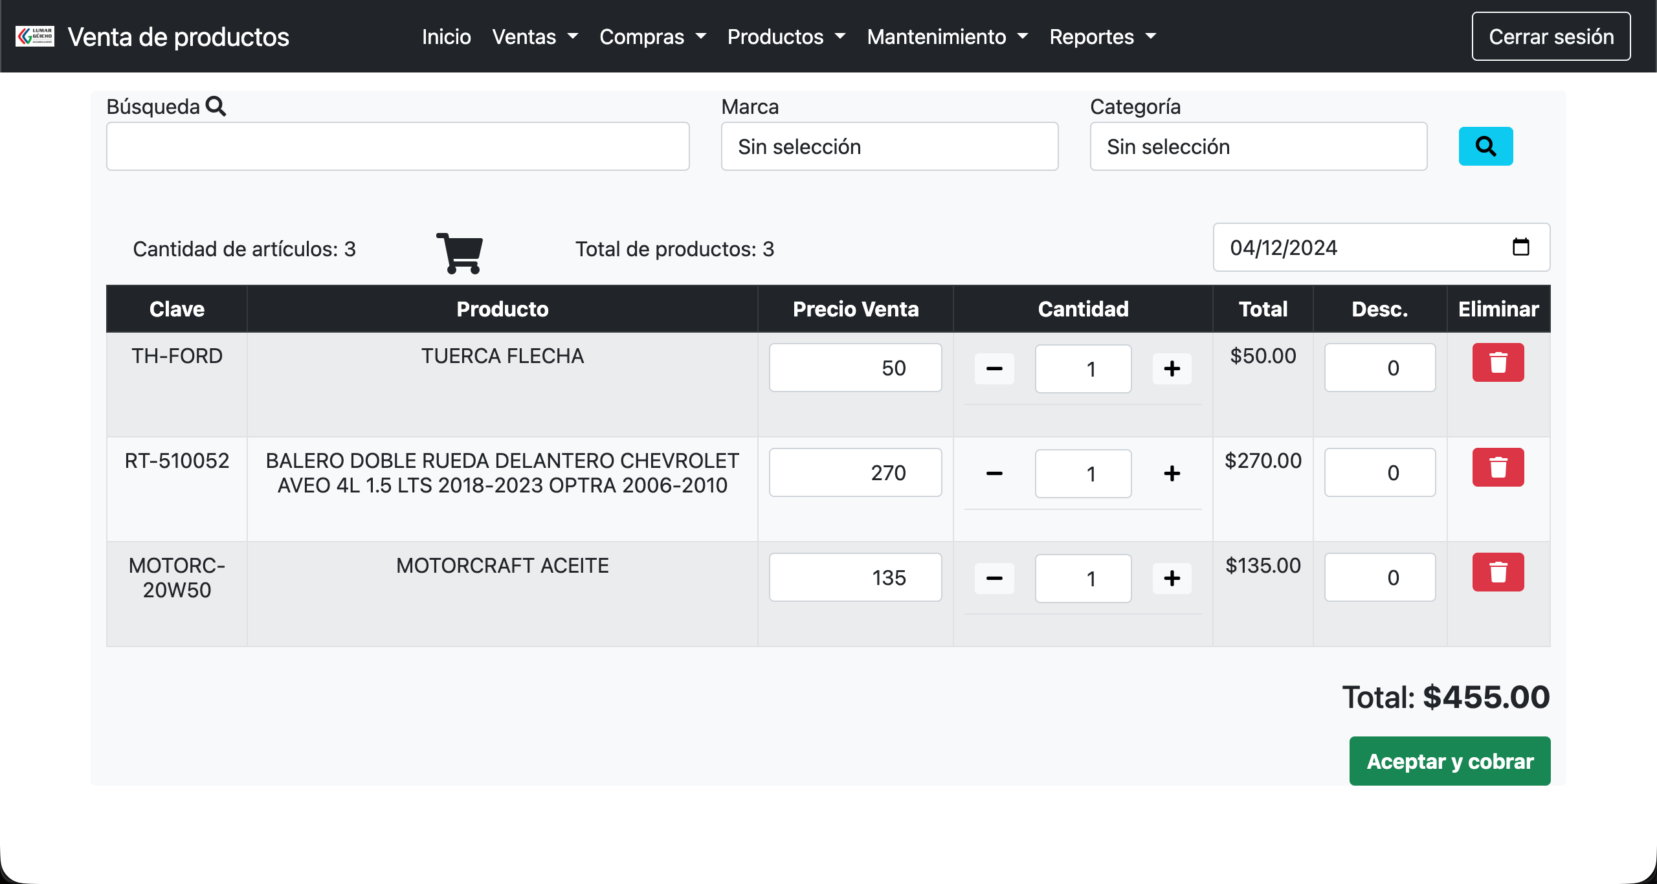
Task: Decrement MOTORCRAFT ACEITE quantity with minus
Action: click(x=994, y=578)
